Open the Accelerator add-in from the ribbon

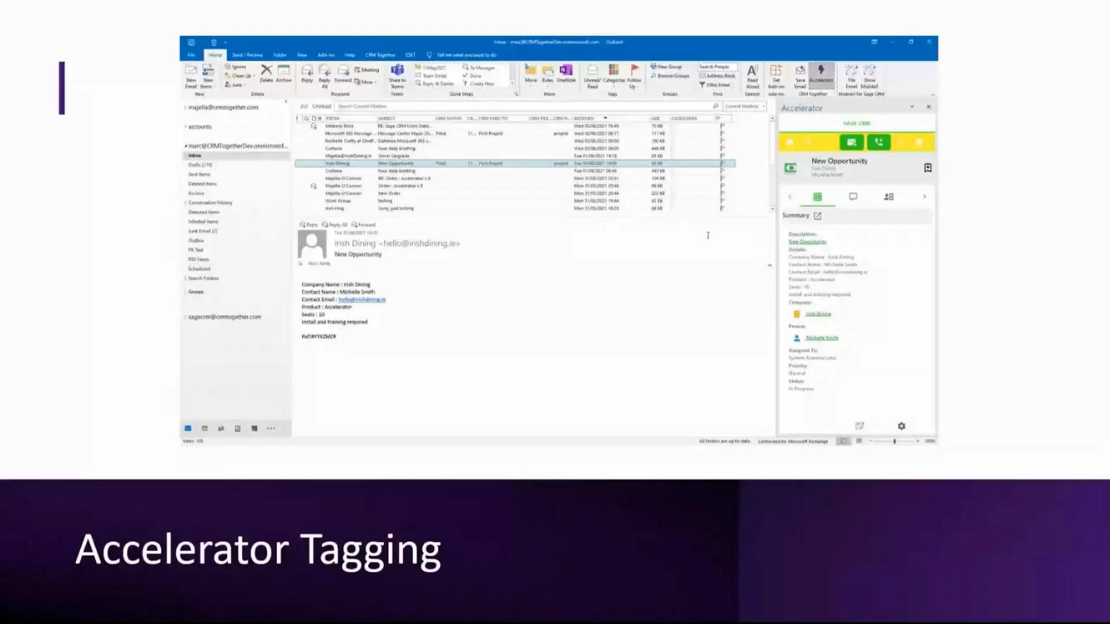coord(822,76)
